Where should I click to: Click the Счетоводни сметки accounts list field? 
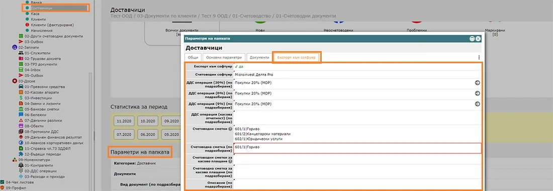pos(357,134)
